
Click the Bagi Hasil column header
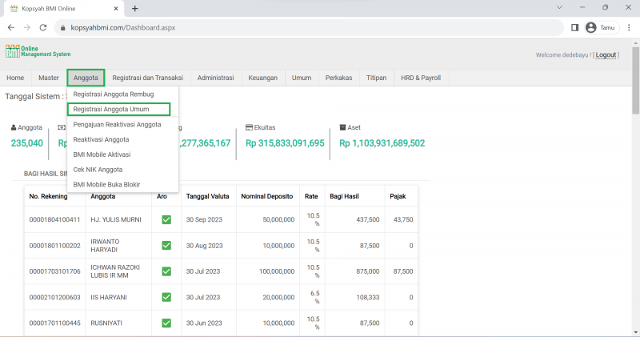(344, 196)
